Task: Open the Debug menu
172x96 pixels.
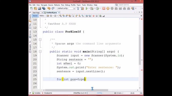Action: pos(67,5)
